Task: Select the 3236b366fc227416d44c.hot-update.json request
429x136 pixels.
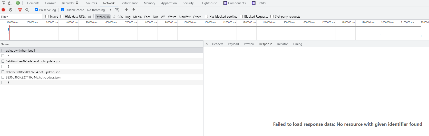Action: (x=102, y=77)
